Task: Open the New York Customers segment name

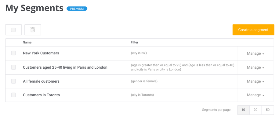Action: click(x=41, y=53)
